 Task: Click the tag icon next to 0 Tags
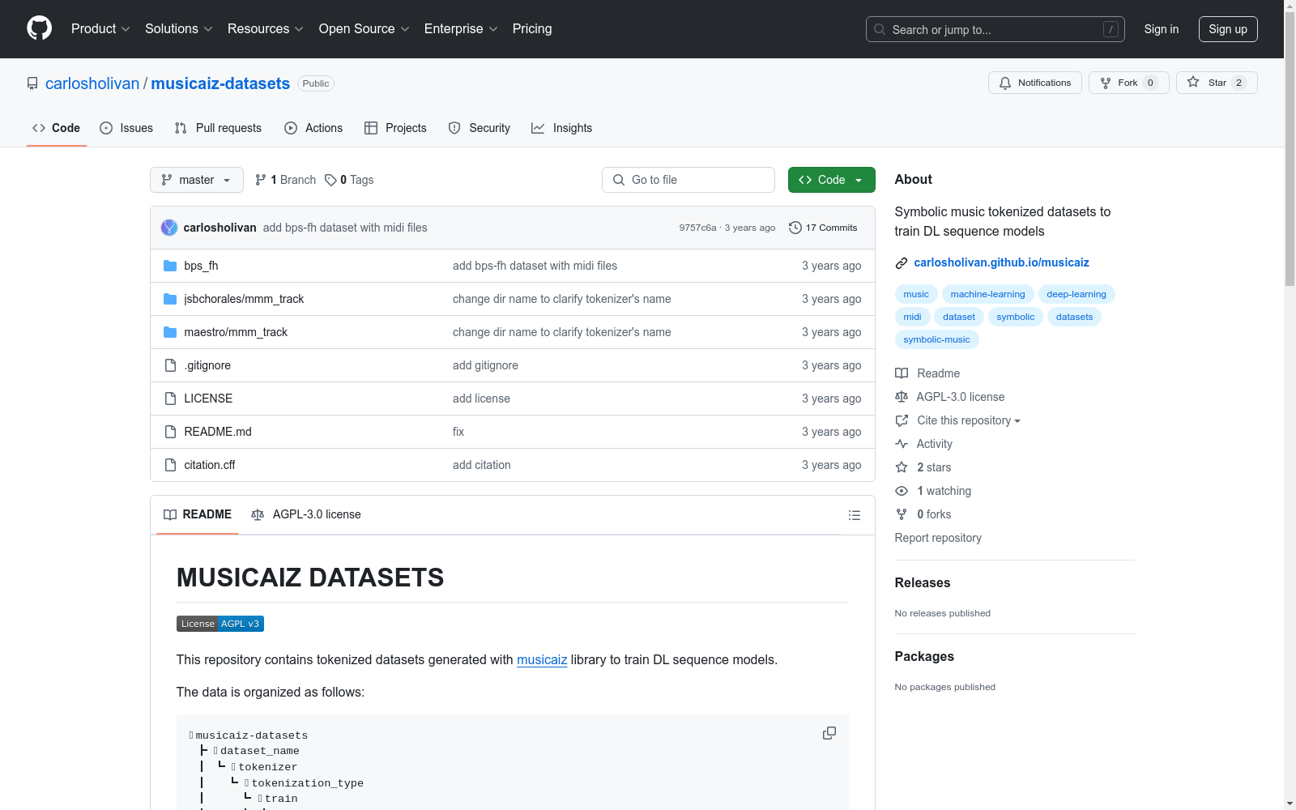[x=330, y=180]
